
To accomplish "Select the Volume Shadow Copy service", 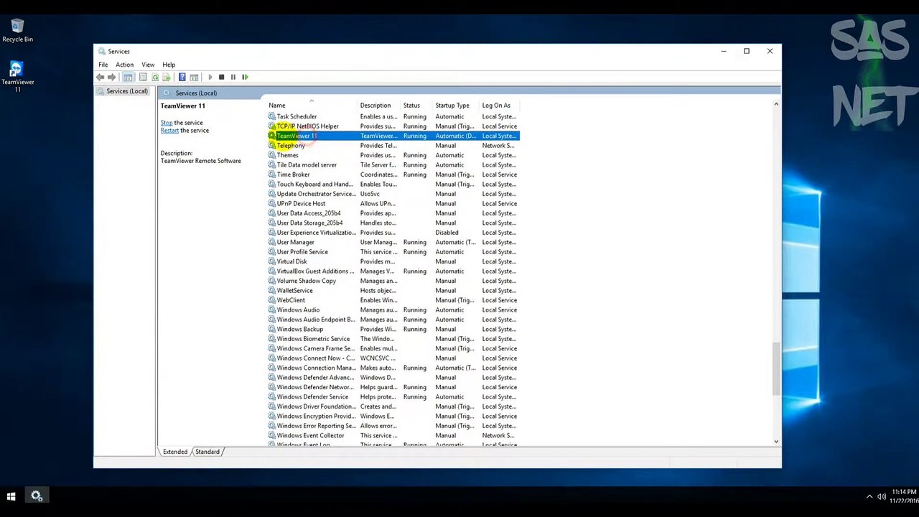I will click(307, 281).
